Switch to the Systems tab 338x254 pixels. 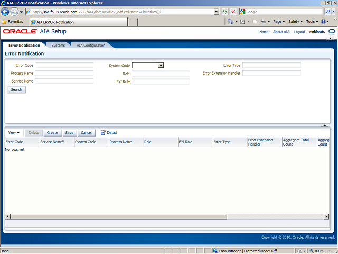click(58, 46)
